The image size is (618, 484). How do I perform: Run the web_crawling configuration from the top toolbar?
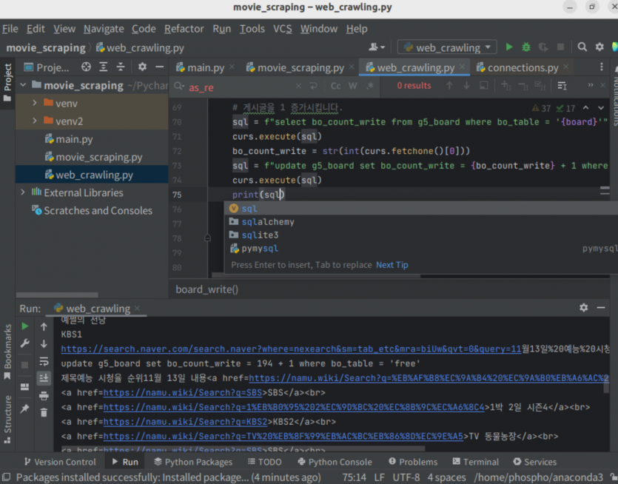(508, 47)
